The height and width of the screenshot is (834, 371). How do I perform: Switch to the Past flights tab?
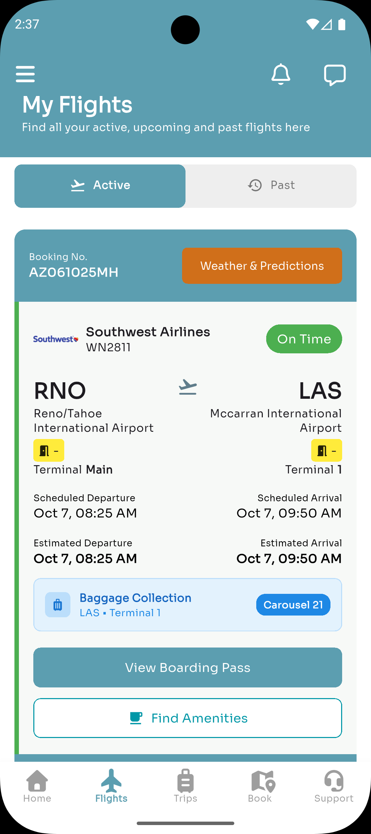click(271, 186)
